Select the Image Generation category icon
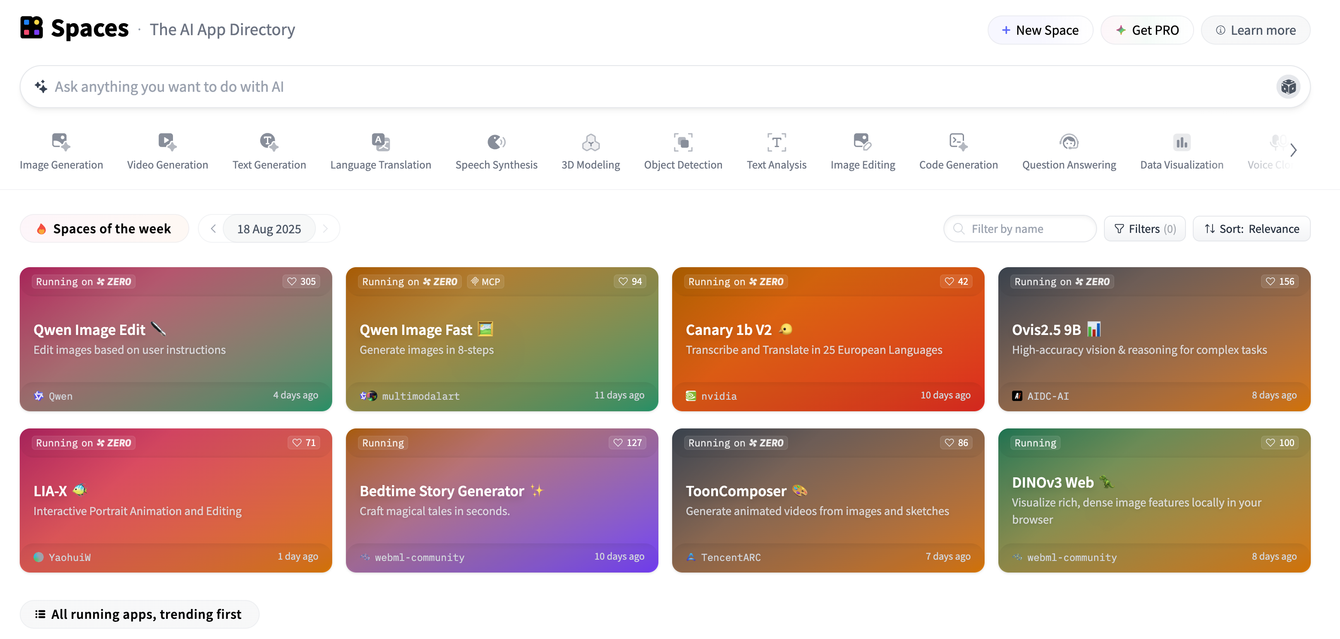 (61, 142)
